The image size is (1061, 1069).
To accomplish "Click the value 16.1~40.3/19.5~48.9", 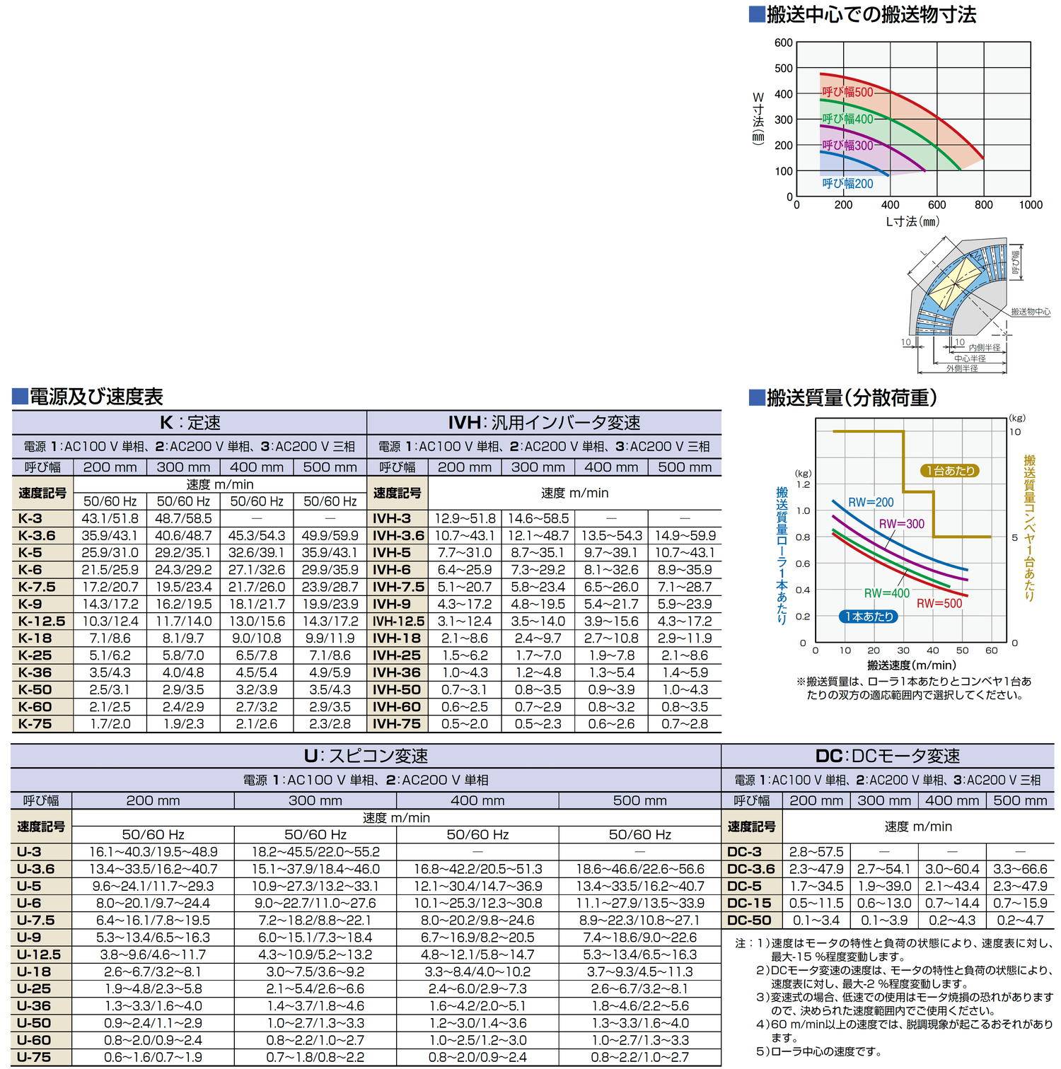I will coord(153,852).
